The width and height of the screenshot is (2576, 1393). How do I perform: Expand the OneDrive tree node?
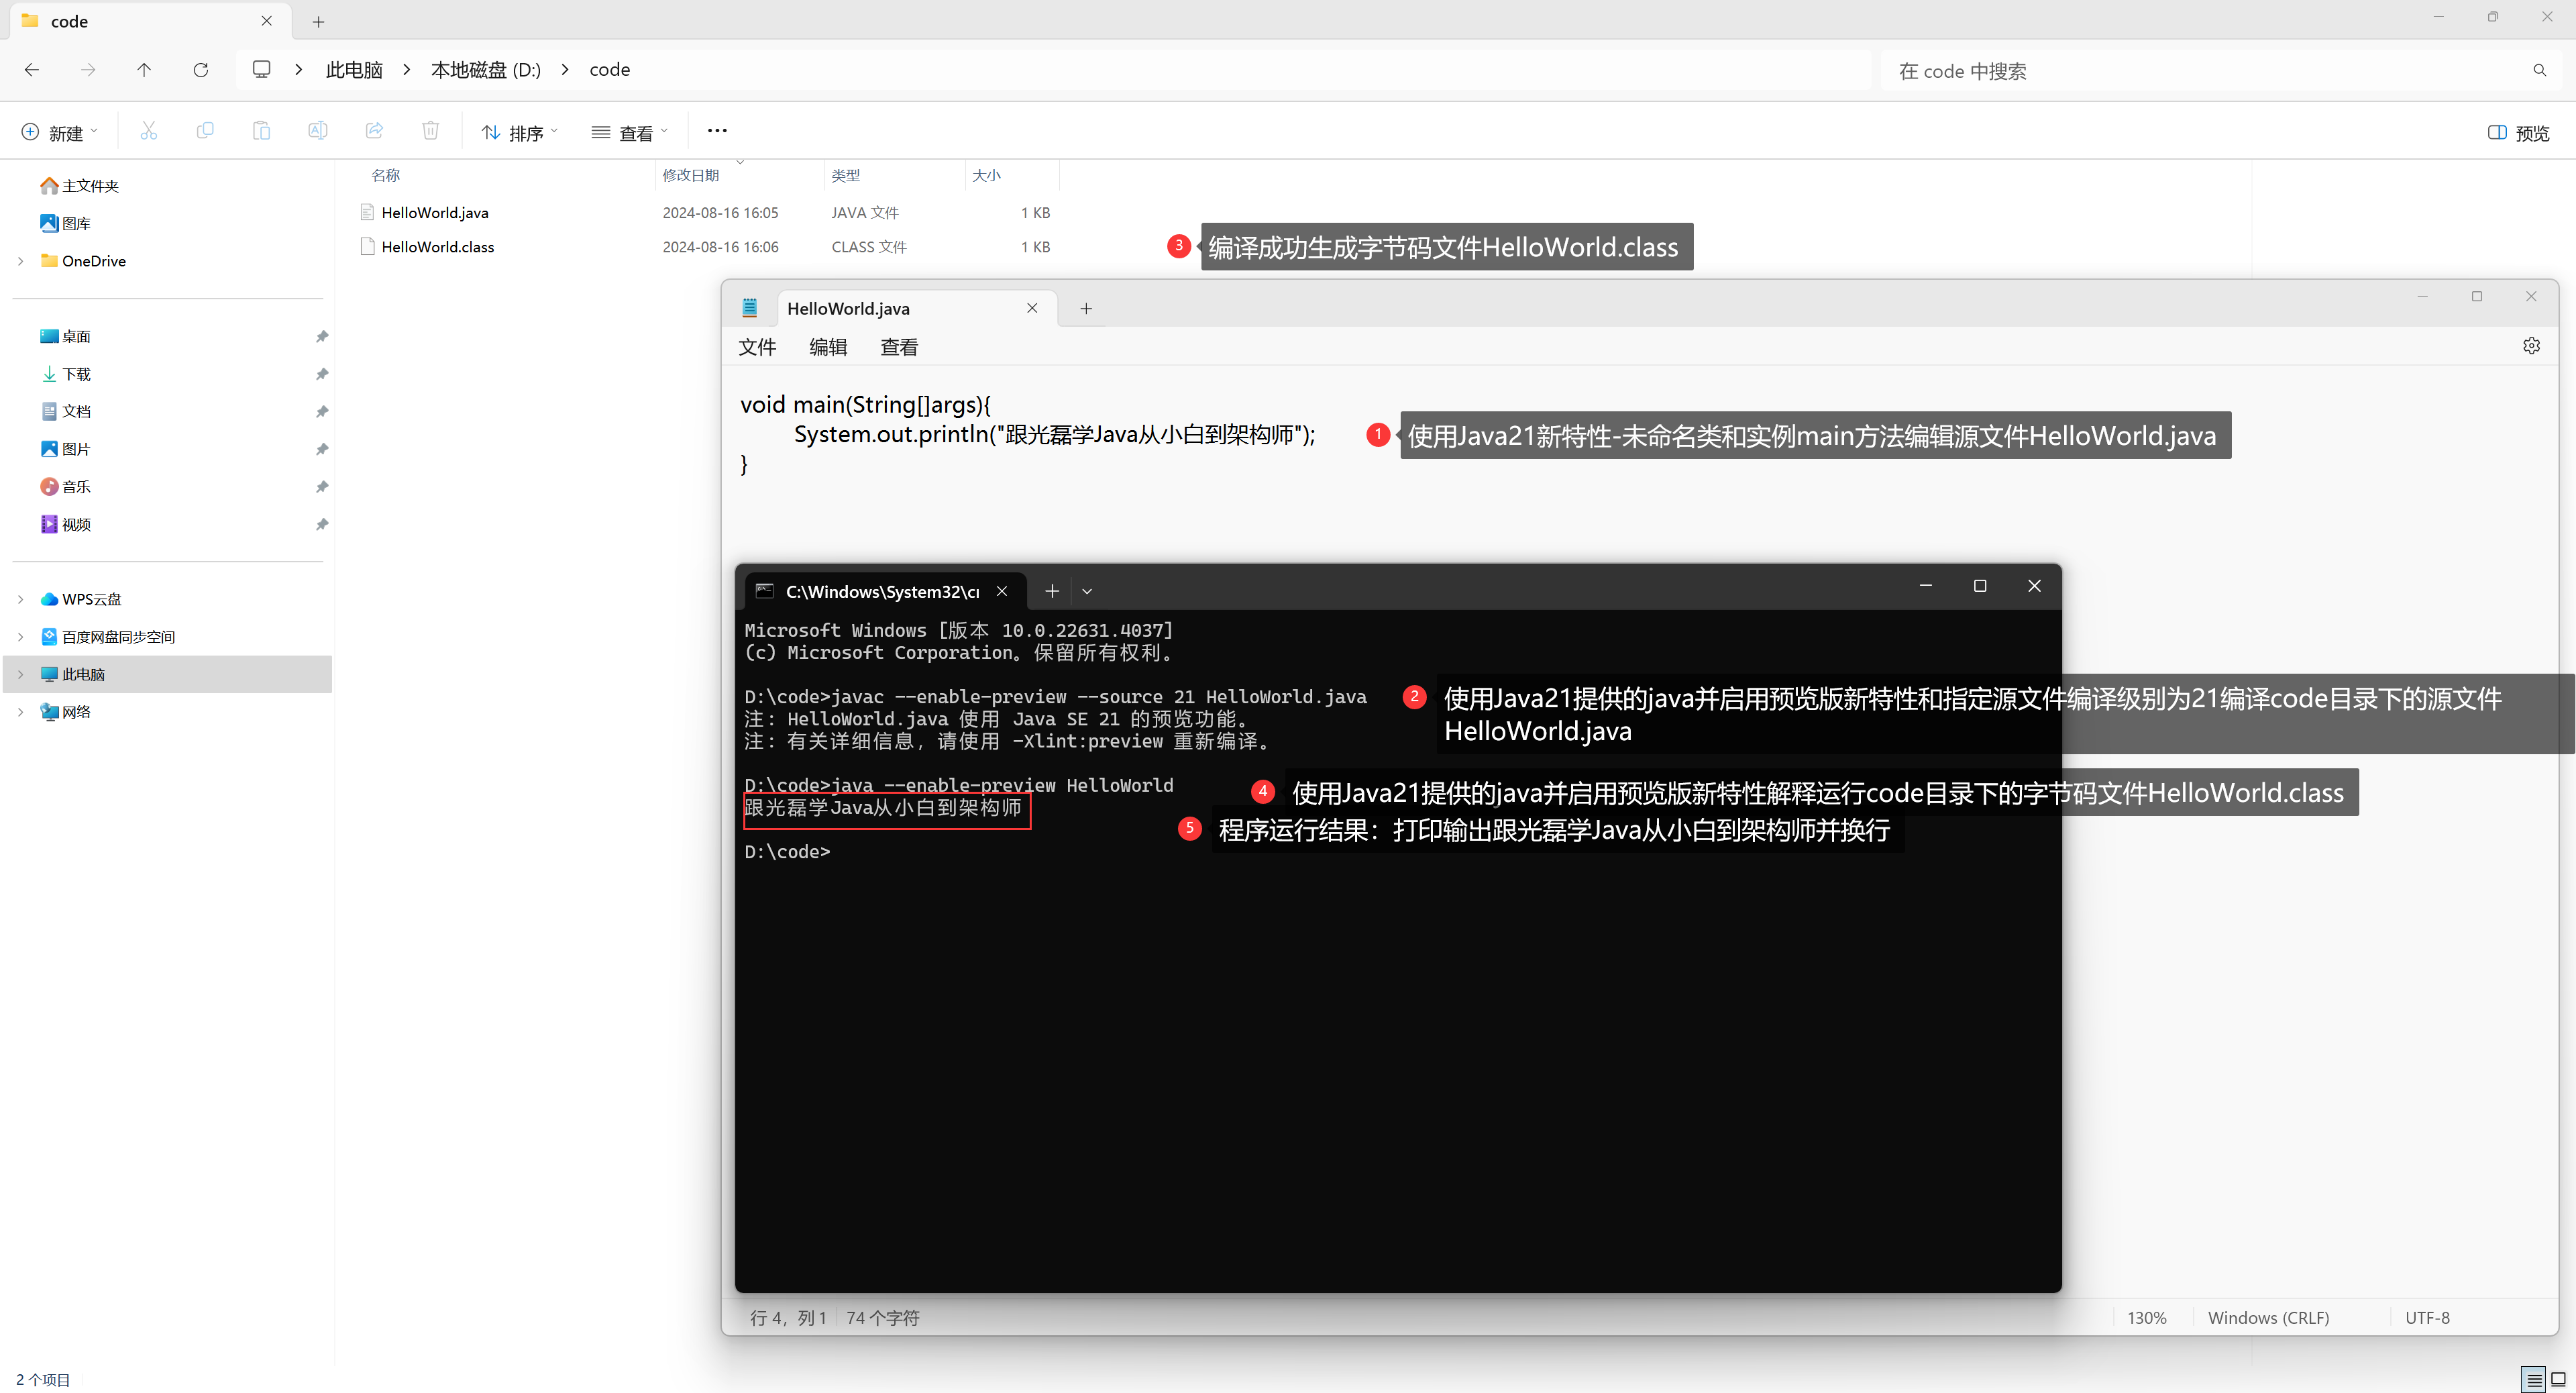pos(21,261)
